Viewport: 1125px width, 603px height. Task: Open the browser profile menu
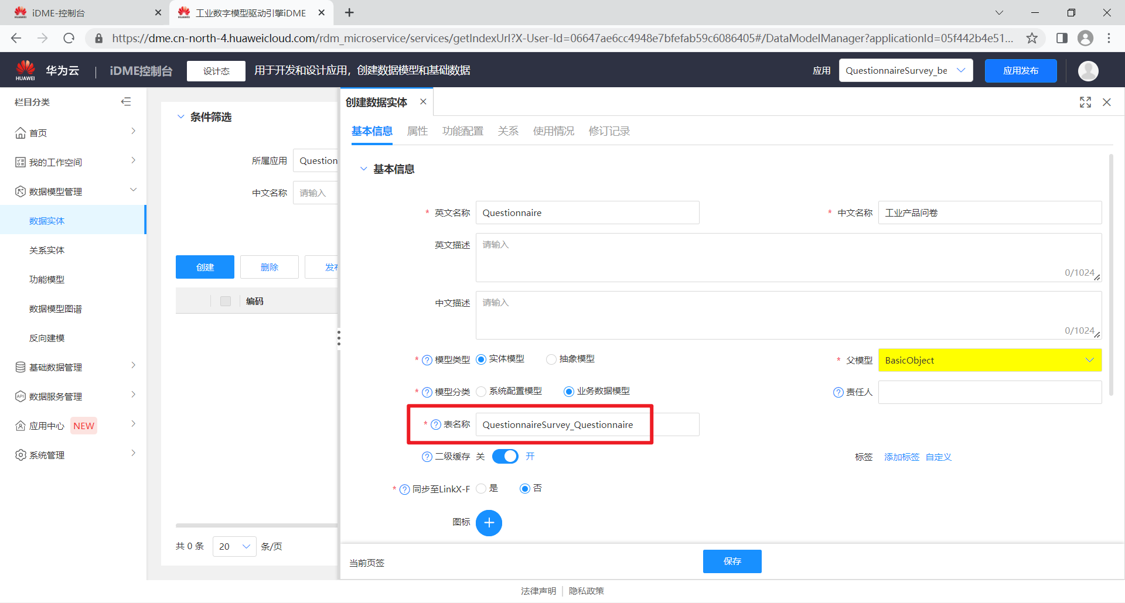(1085, 38)
